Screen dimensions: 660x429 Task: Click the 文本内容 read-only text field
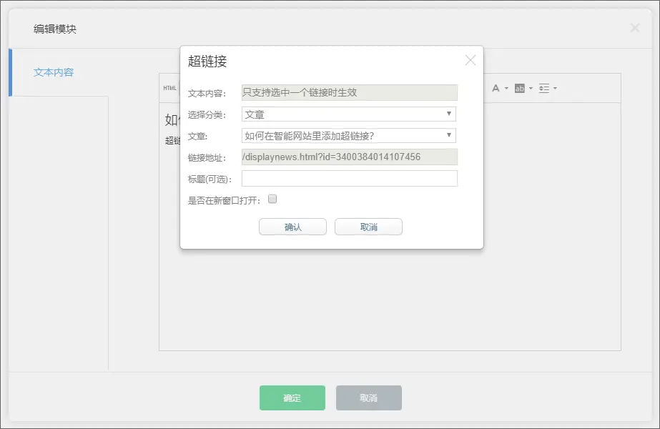349,93
